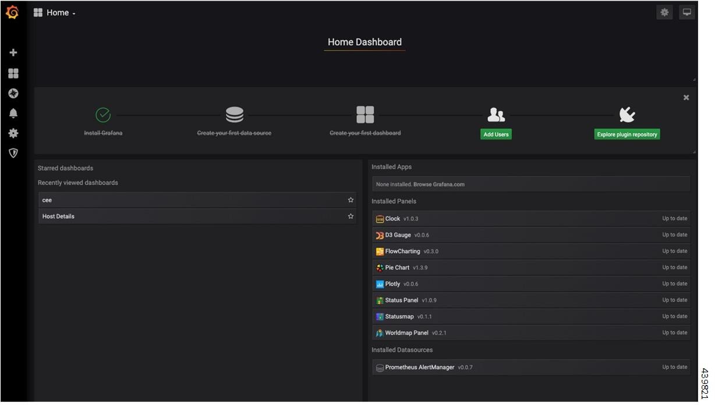Click the Starred dashboards heading
This screenshot has height=406, width=715.
(65, 168)
